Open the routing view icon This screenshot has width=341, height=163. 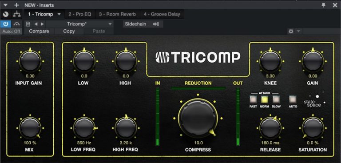click(x=16, y=14)
